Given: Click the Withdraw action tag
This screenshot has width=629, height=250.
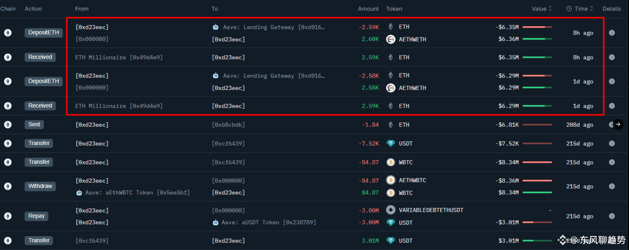Looking at the screenshot, I should (x=40, y=186).
